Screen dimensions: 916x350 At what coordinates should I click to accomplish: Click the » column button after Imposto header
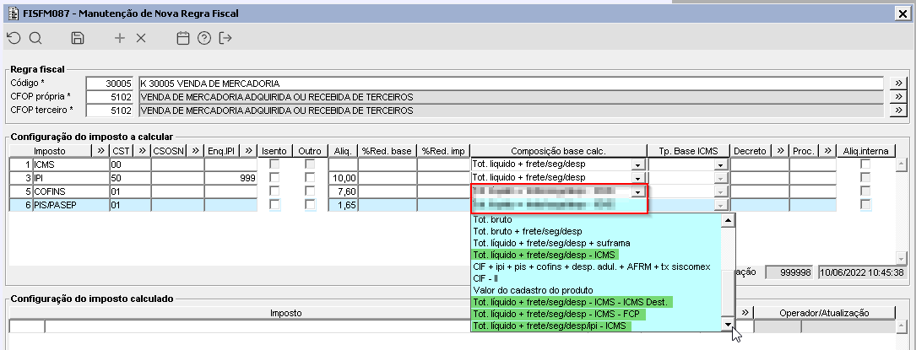pos(100,150)
